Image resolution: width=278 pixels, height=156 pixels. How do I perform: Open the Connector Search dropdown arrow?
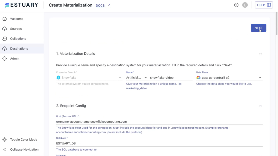(120, 78)
